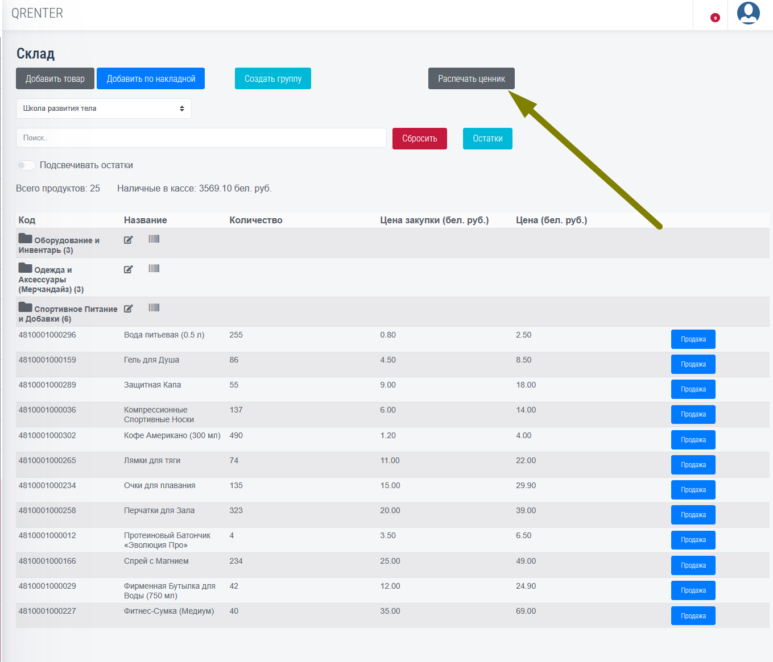Click barcode icon for Оборудование и Инвентарь group
Viewport: 773px width, 662px height.
click(x=154, y=239)
